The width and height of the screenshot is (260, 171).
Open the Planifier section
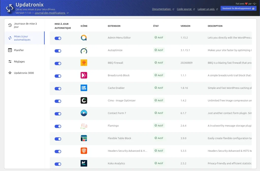tap(24, 50)
